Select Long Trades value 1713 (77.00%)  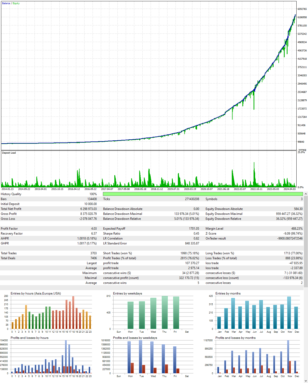(293, 253)
